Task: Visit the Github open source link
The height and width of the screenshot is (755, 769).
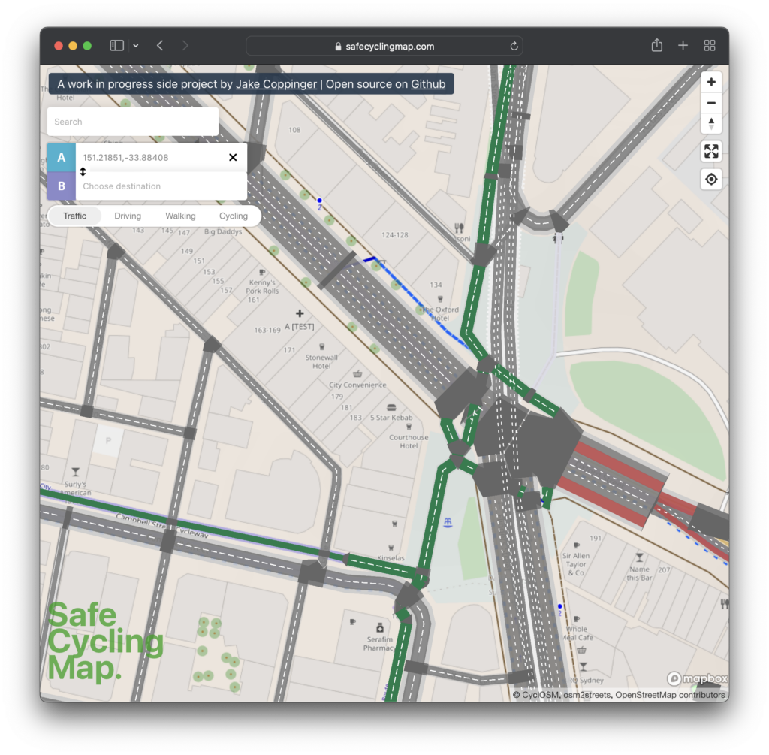Action: coord(427,83)
